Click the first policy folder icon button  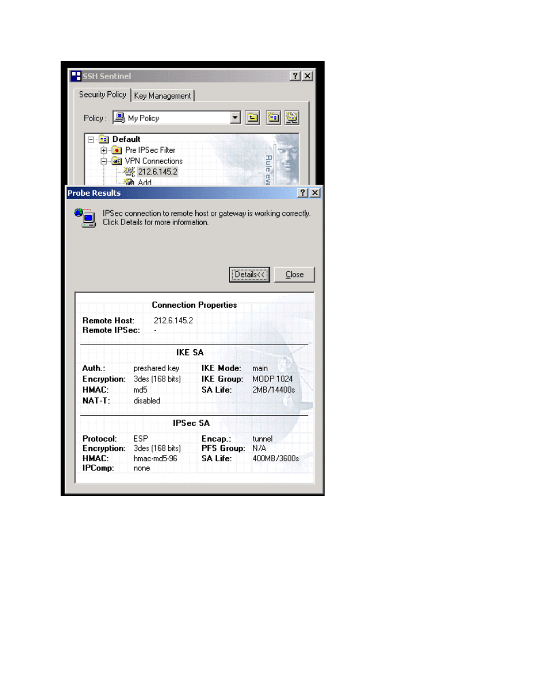coord(252,118)
